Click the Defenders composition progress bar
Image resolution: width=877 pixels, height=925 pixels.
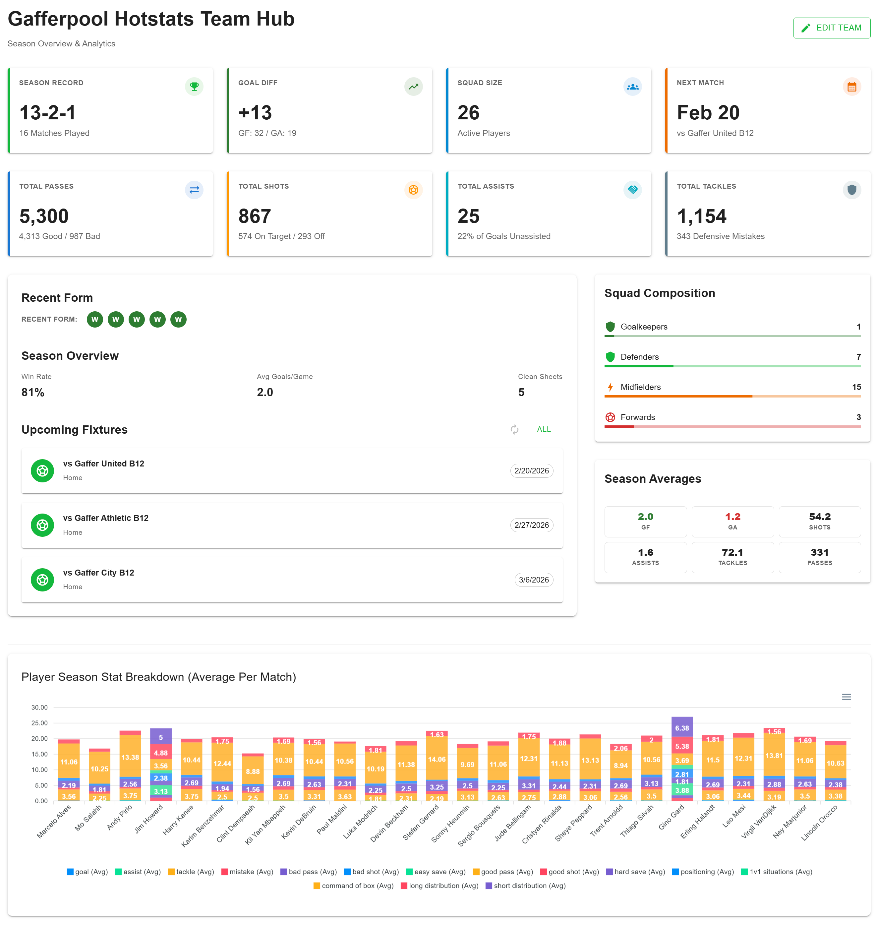[x=732, y=366]
